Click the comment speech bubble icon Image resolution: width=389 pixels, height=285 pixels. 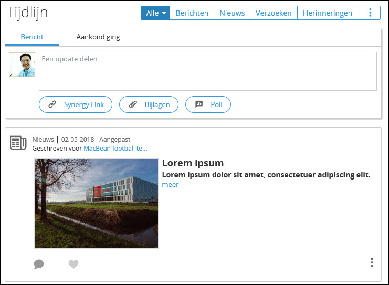pos(39,264)
